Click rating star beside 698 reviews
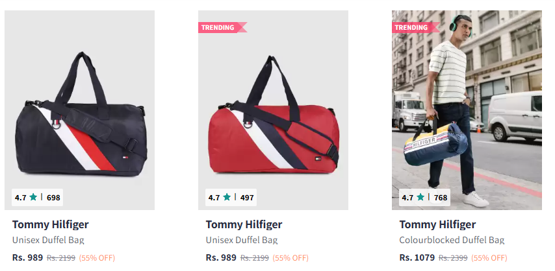555x271 pixels. (33, 197)
